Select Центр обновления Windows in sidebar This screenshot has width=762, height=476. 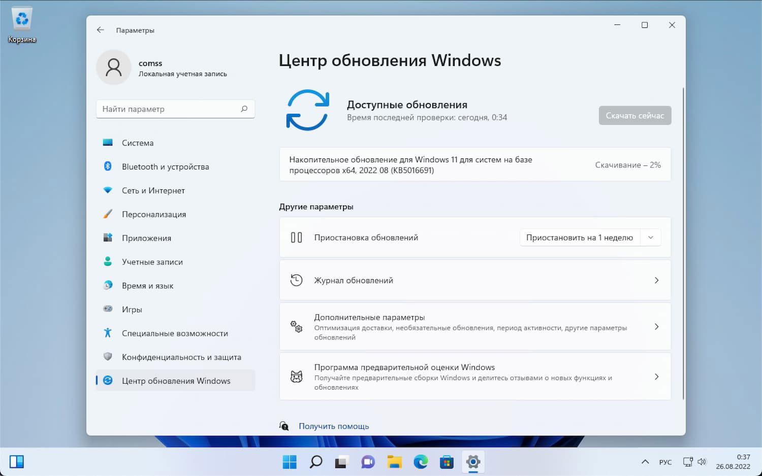[175, 380]
